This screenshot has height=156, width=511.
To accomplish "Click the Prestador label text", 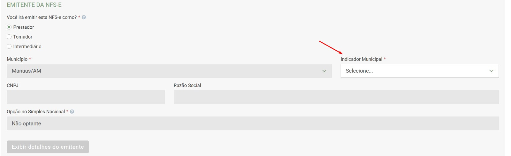I will 24,27.
